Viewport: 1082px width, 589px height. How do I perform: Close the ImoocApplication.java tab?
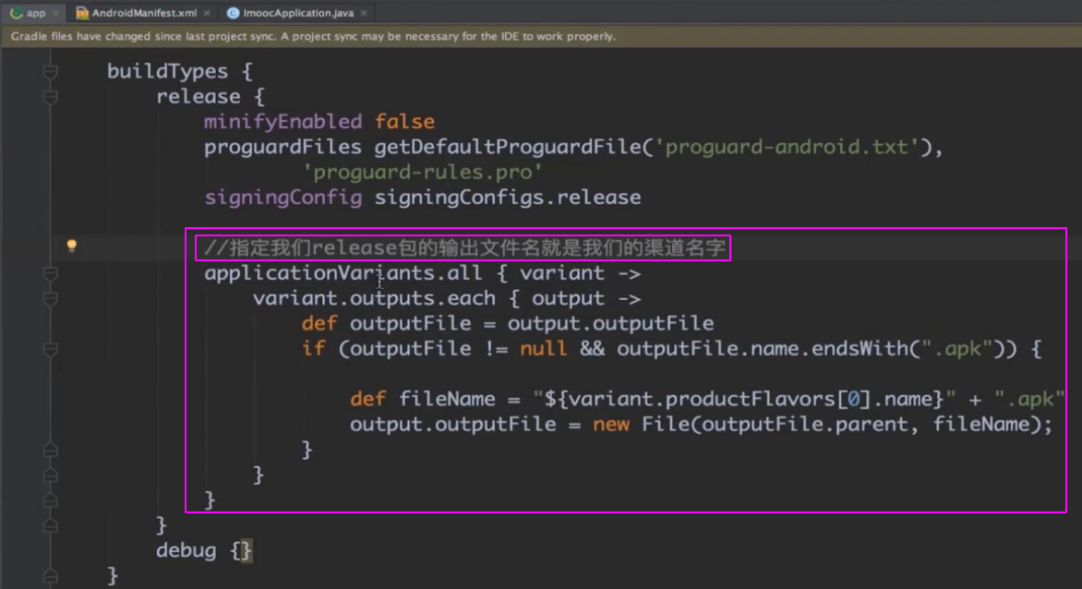click(x=364, y=13)
